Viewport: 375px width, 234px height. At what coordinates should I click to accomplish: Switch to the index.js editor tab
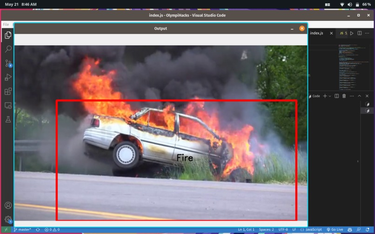(x=316, y=33)
